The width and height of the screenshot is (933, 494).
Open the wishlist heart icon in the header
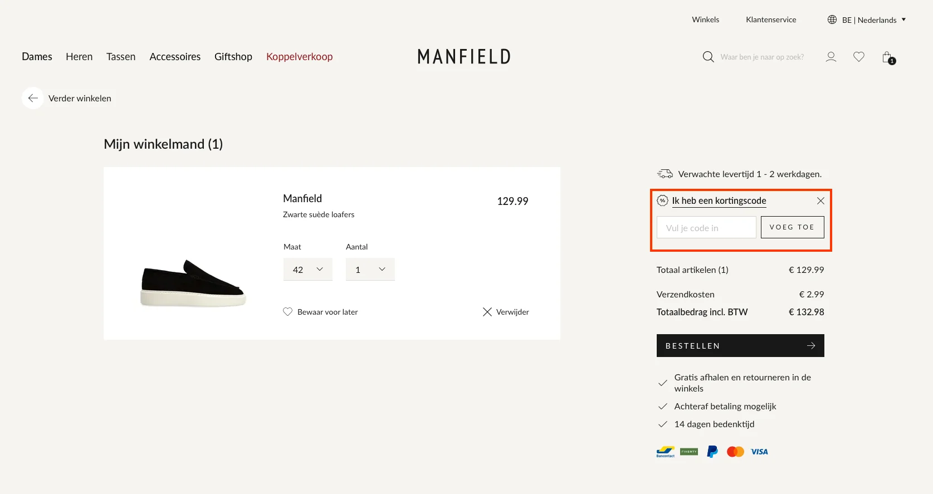tap(858, 56)
